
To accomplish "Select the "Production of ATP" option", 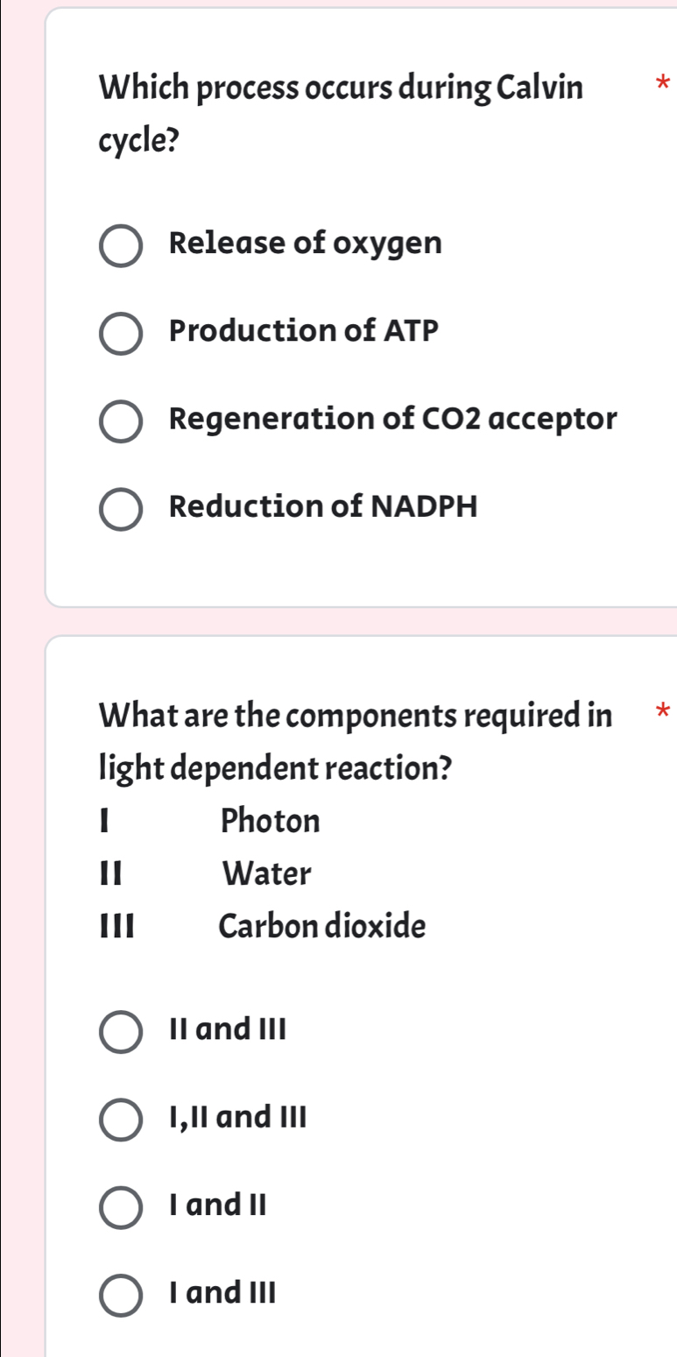I will [x=123, y=332].
